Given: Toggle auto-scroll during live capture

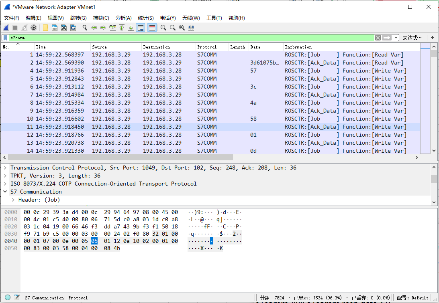Looking at the screenshot, I should (x=141, y=28).
